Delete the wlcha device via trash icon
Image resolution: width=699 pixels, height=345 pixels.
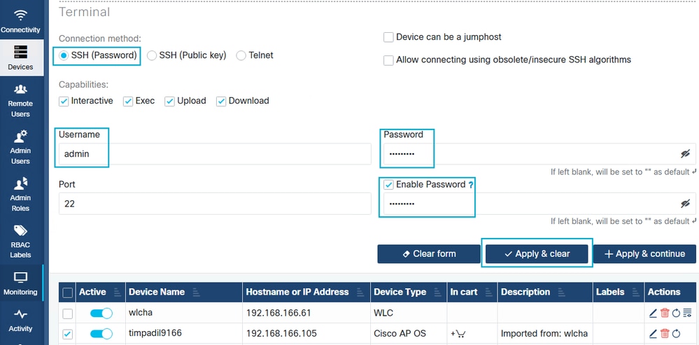(x=665, y=313)
